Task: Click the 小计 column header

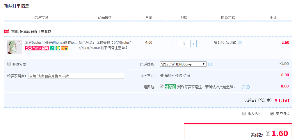Action: pyautogui.click(x=273, y=18)
